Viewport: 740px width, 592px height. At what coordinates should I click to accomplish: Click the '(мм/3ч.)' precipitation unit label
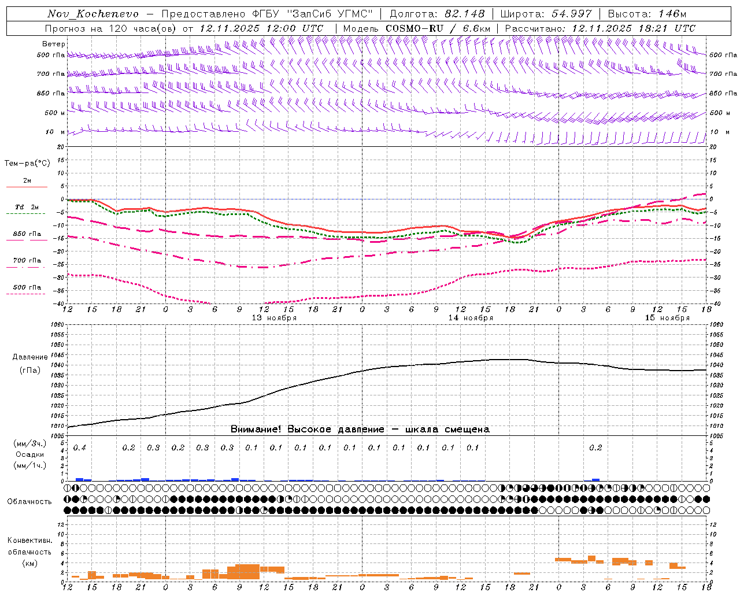coord(29,444)
